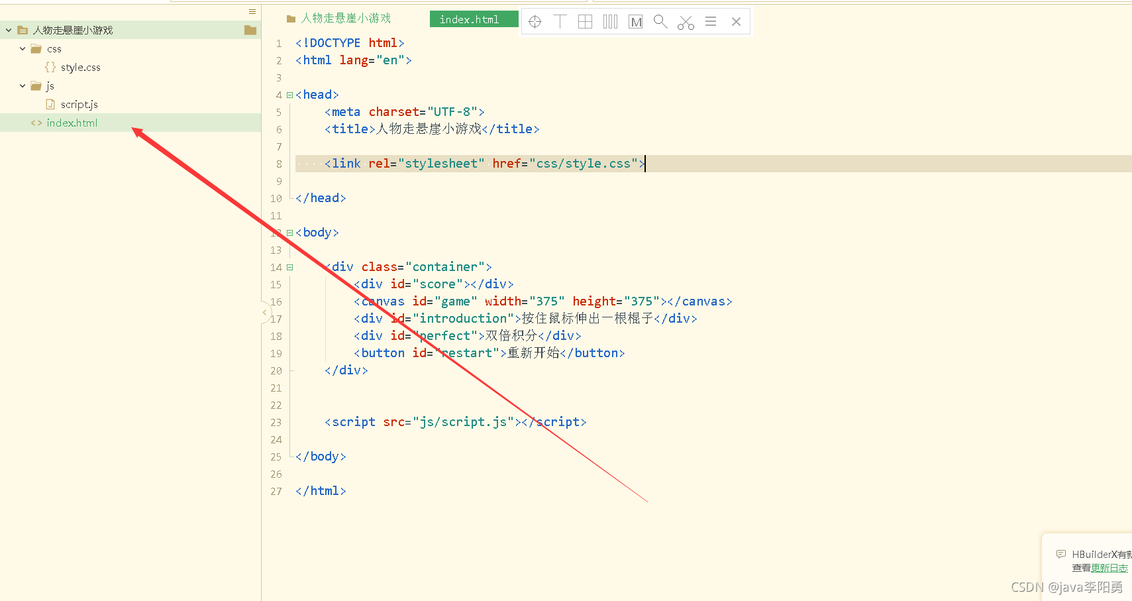This screenshot has height=601, width=1132.
Task: Click folder icon at right of project root row
Action: pyautogui.click(x=250, y=30)
